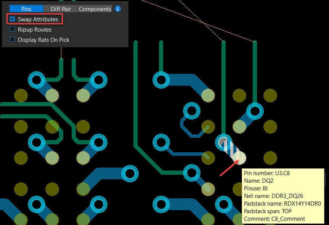The height and width of the screenshot is (225, 329).
Task: Tick the Display Rats On Pick checkbox
Action: point(12,40)
